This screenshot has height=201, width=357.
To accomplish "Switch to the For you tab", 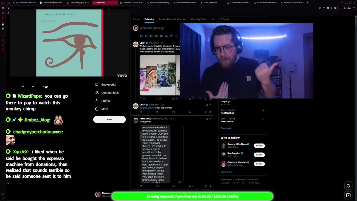I will click(x=136, y=19).
